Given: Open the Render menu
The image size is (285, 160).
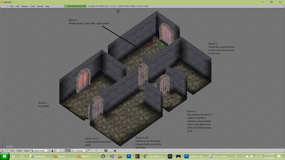Looking at the screenshot, I should (x=40, y=6).
